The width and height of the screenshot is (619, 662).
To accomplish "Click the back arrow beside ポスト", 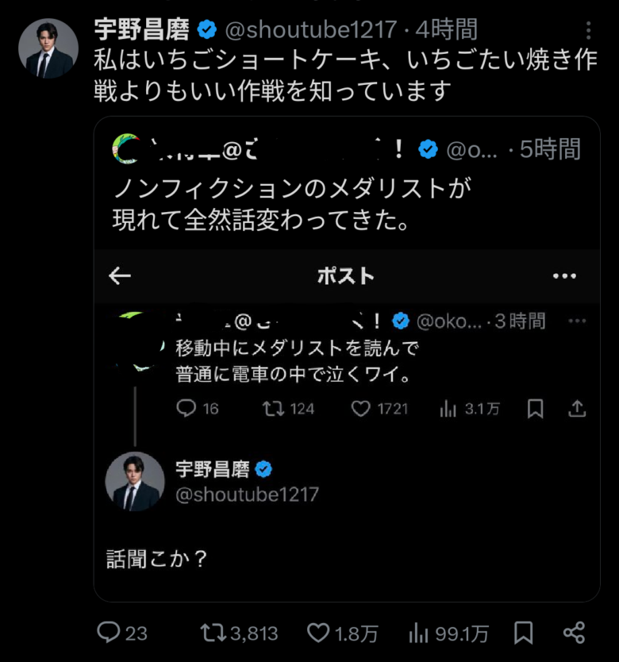I will (x=120, y=275).
